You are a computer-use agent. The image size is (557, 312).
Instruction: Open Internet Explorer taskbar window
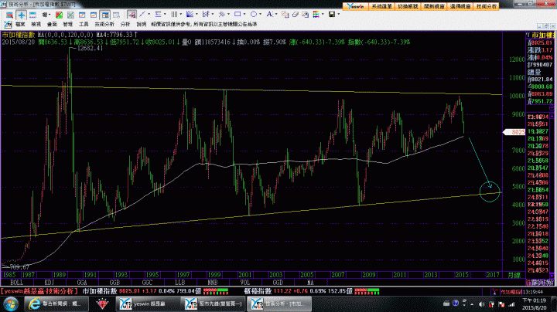point(56,304)
